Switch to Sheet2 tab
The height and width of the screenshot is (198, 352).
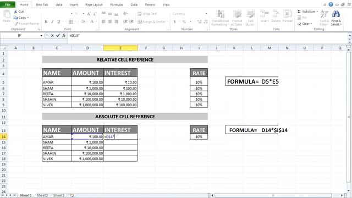coord(42,195)
